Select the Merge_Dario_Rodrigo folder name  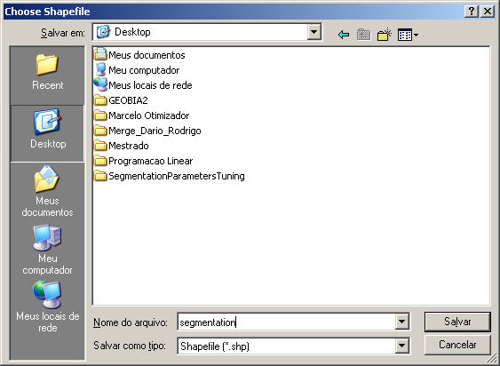[155, 131]
